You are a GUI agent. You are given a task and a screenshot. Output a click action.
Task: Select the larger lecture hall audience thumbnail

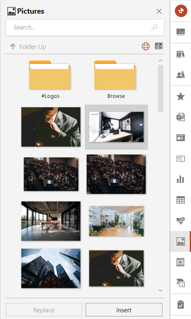pos(116,174)
